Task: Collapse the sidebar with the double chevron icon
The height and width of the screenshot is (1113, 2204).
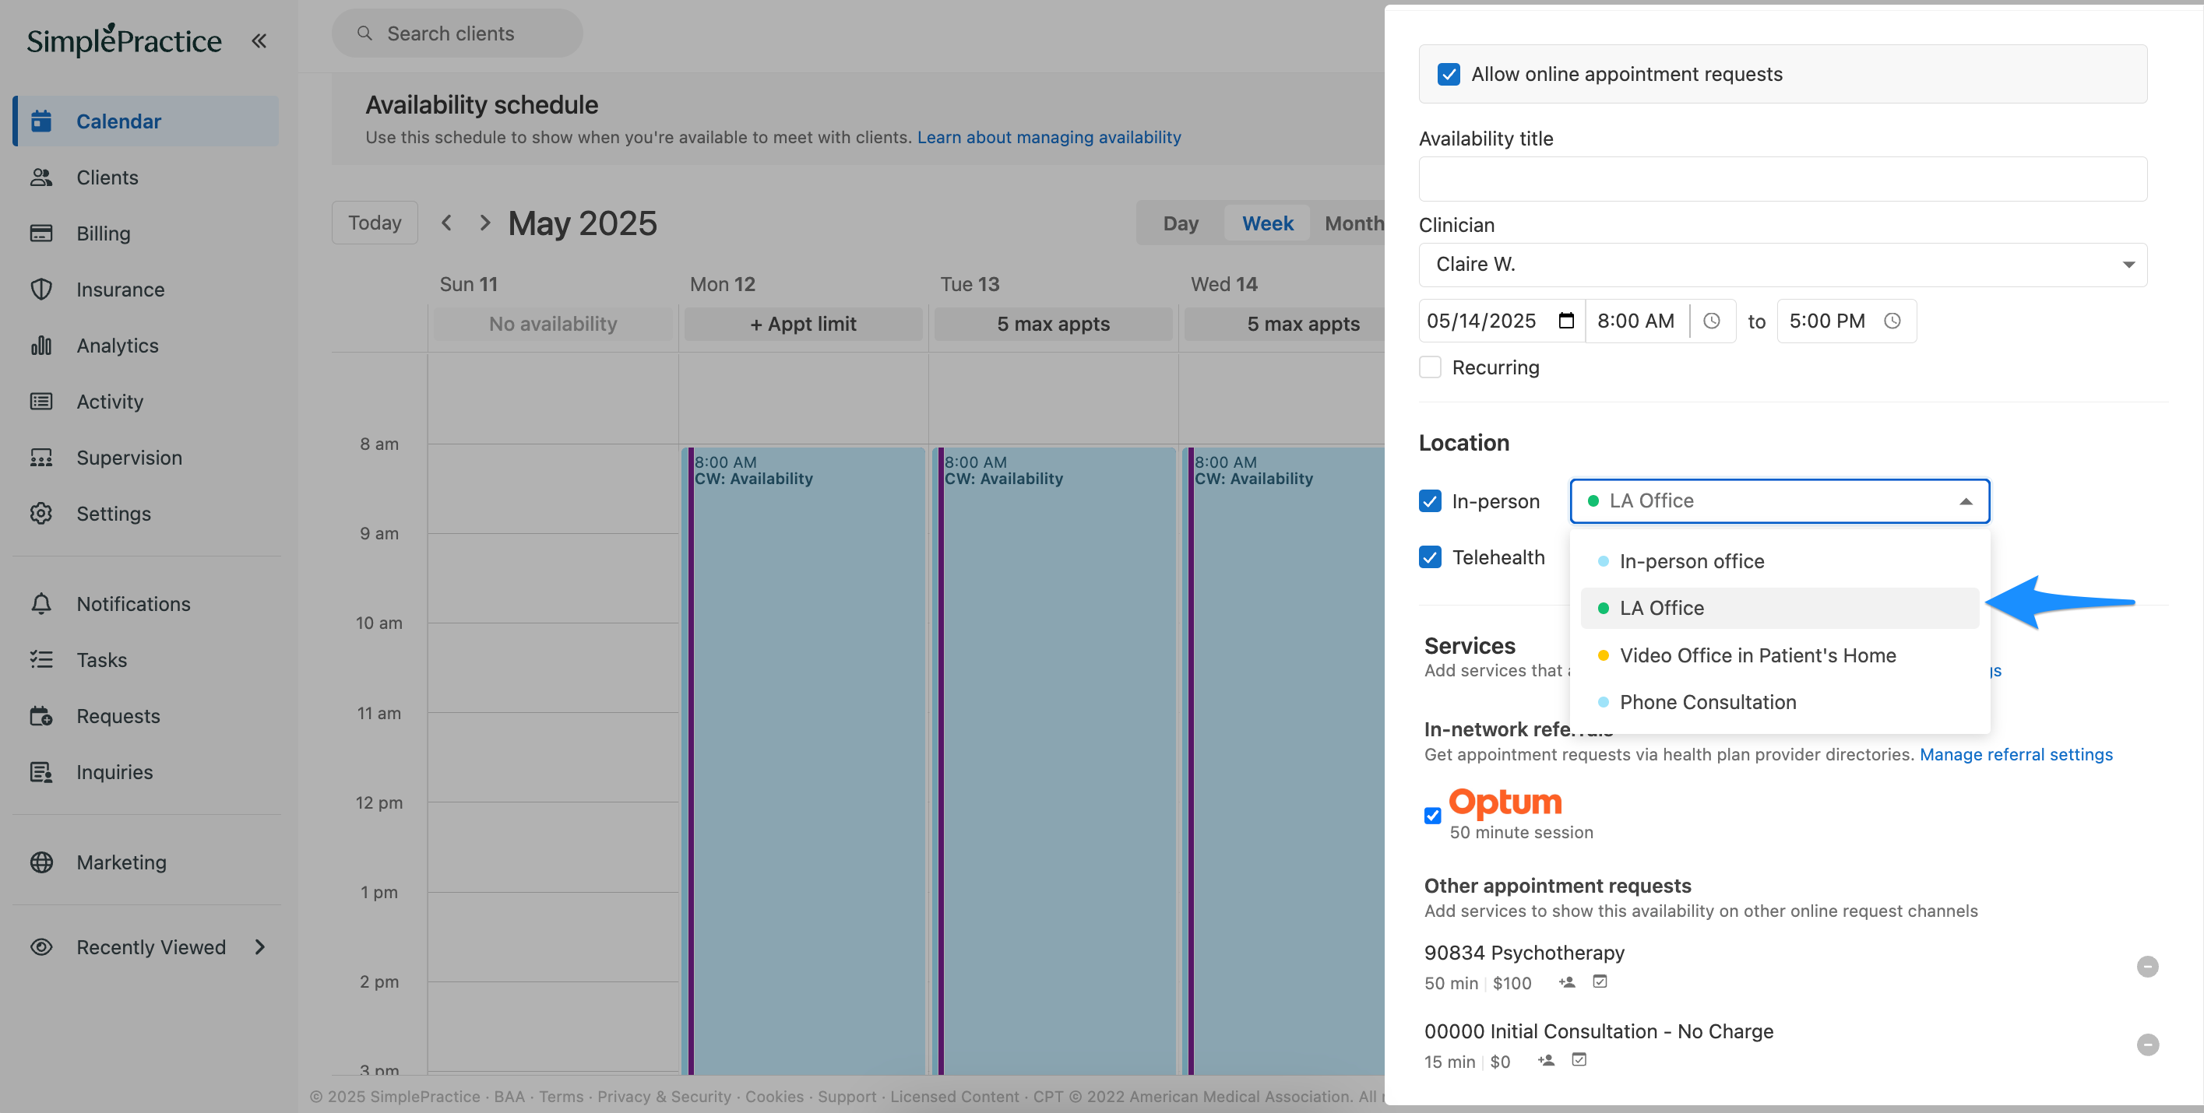Action: pos(259,40)
